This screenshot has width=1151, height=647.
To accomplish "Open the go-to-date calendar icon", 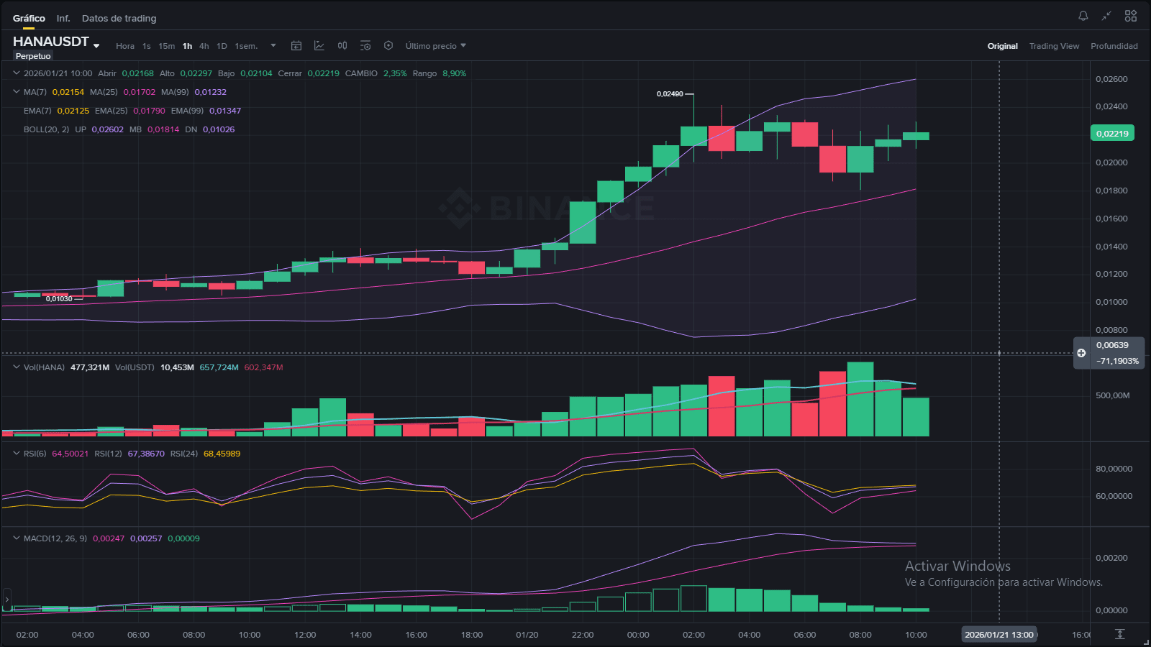I will point(296,46).
